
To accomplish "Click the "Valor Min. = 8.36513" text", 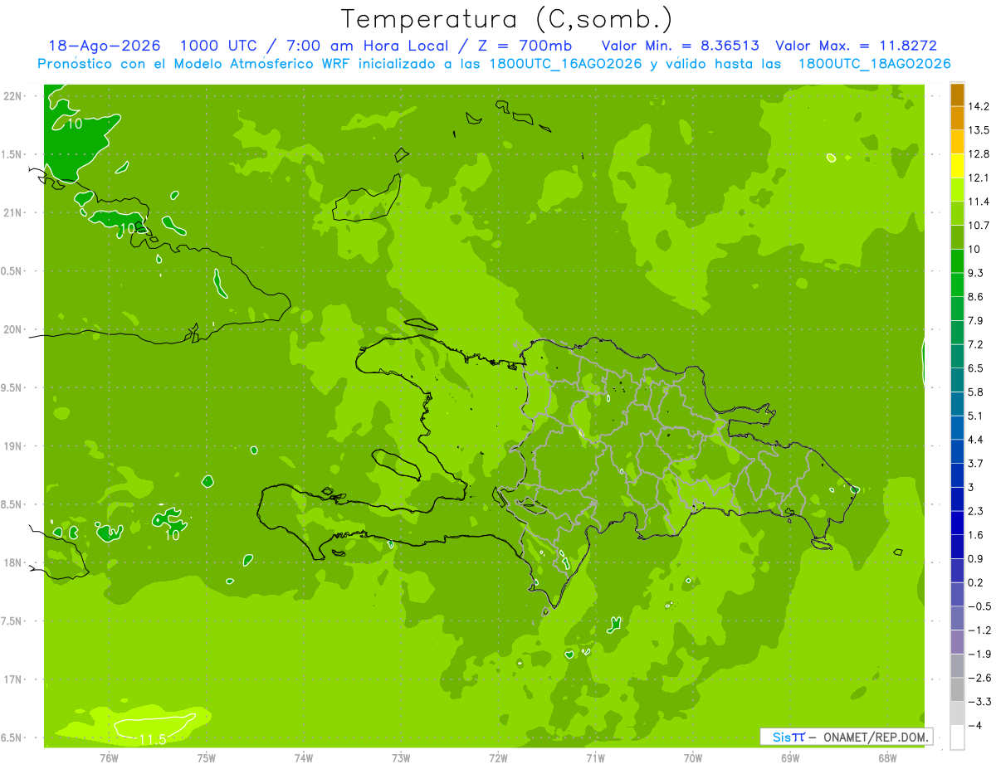I will pos(681,46).
